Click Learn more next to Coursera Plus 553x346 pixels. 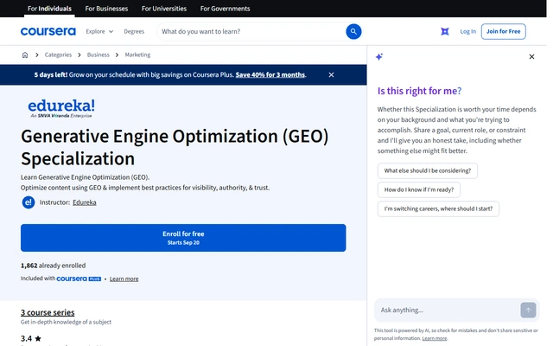(124, 279)
